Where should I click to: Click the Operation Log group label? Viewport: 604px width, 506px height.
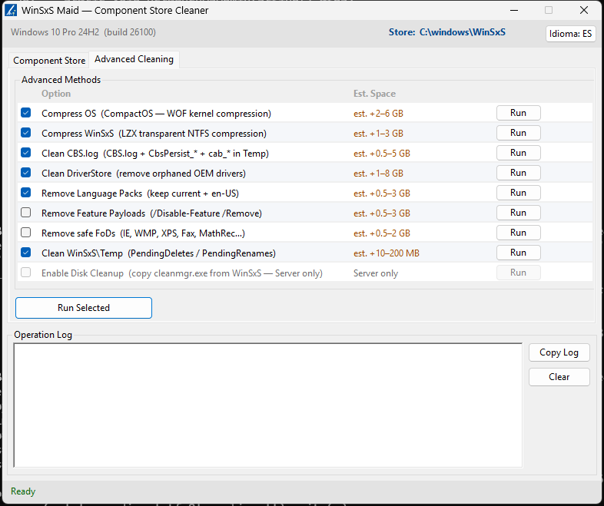(x=43, y=335)
